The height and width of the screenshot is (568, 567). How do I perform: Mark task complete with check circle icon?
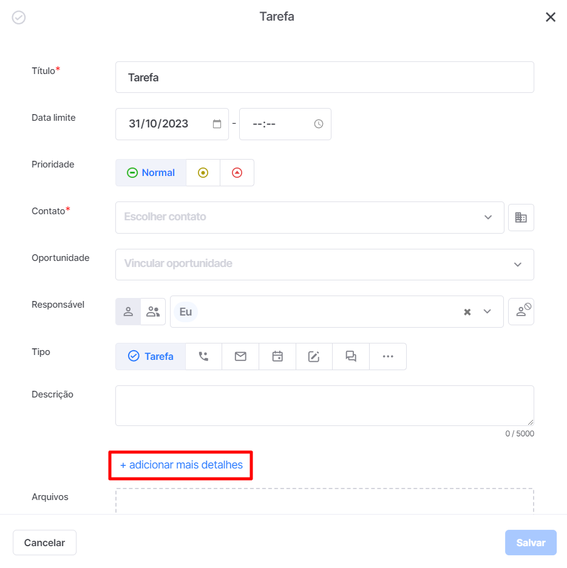[x=18, y=17]
